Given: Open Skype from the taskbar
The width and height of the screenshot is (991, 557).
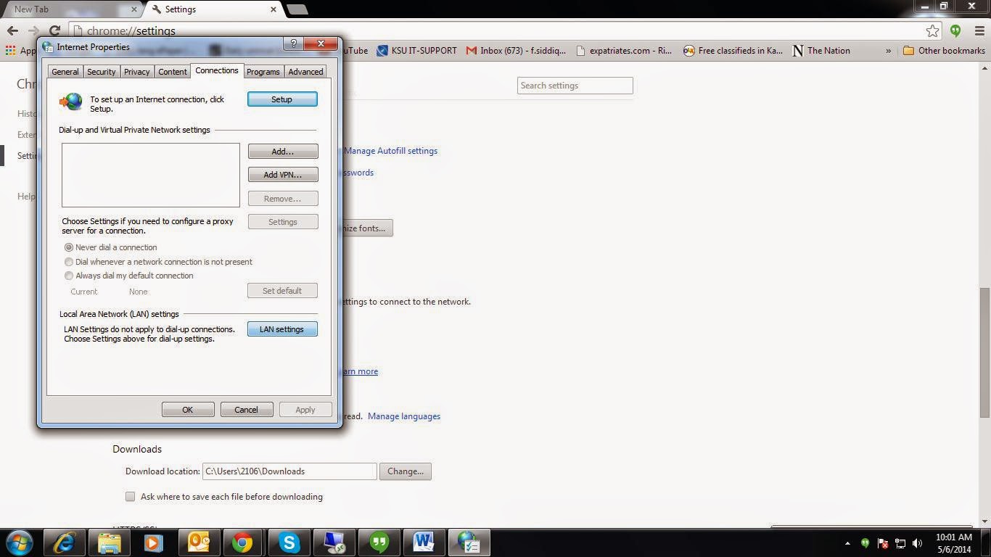Looking at the screenshot, I should pos(289,542).
